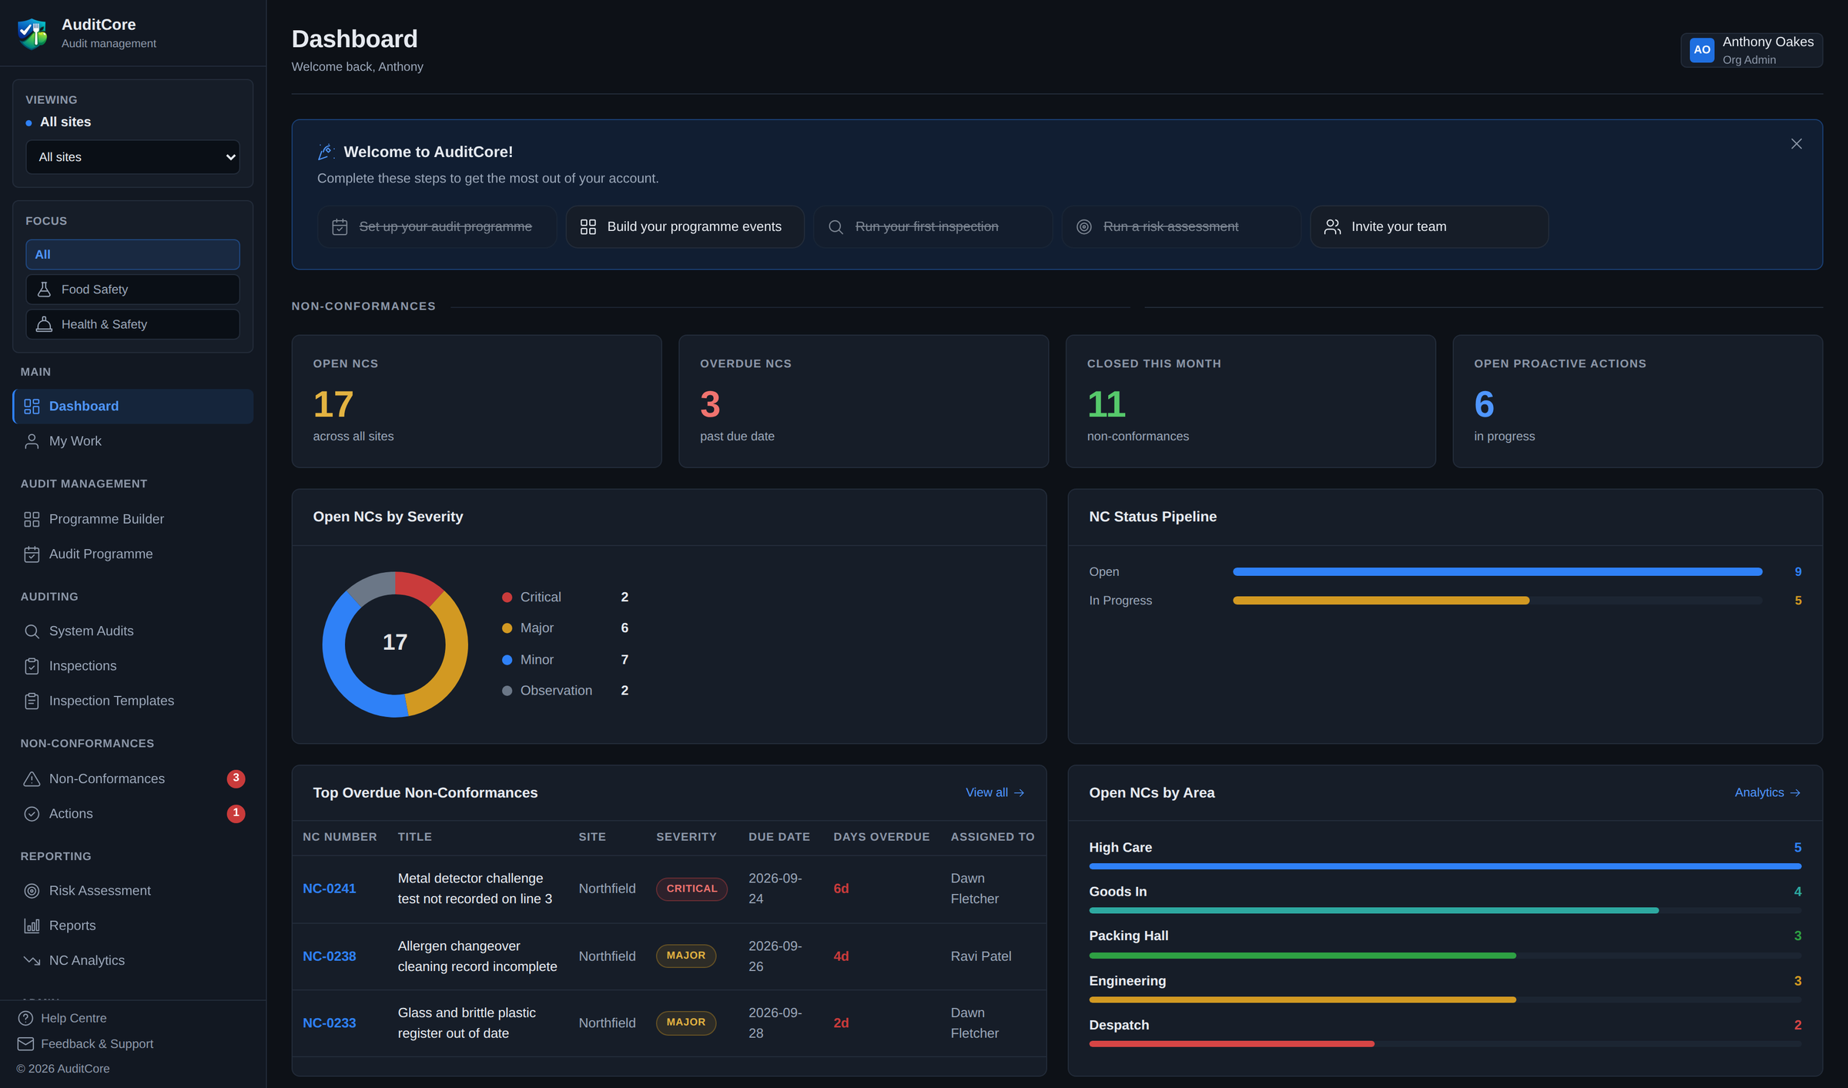This screenshot has height=1088, width=1848.
Task: Click the calendar icon on audit programme step
Action: point(340,227)
